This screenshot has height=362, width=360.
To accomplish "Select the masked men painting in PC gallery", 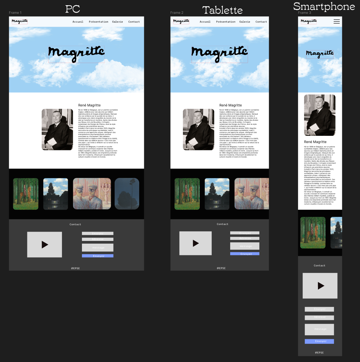I will pyautogui.click(x=92, y=194).
